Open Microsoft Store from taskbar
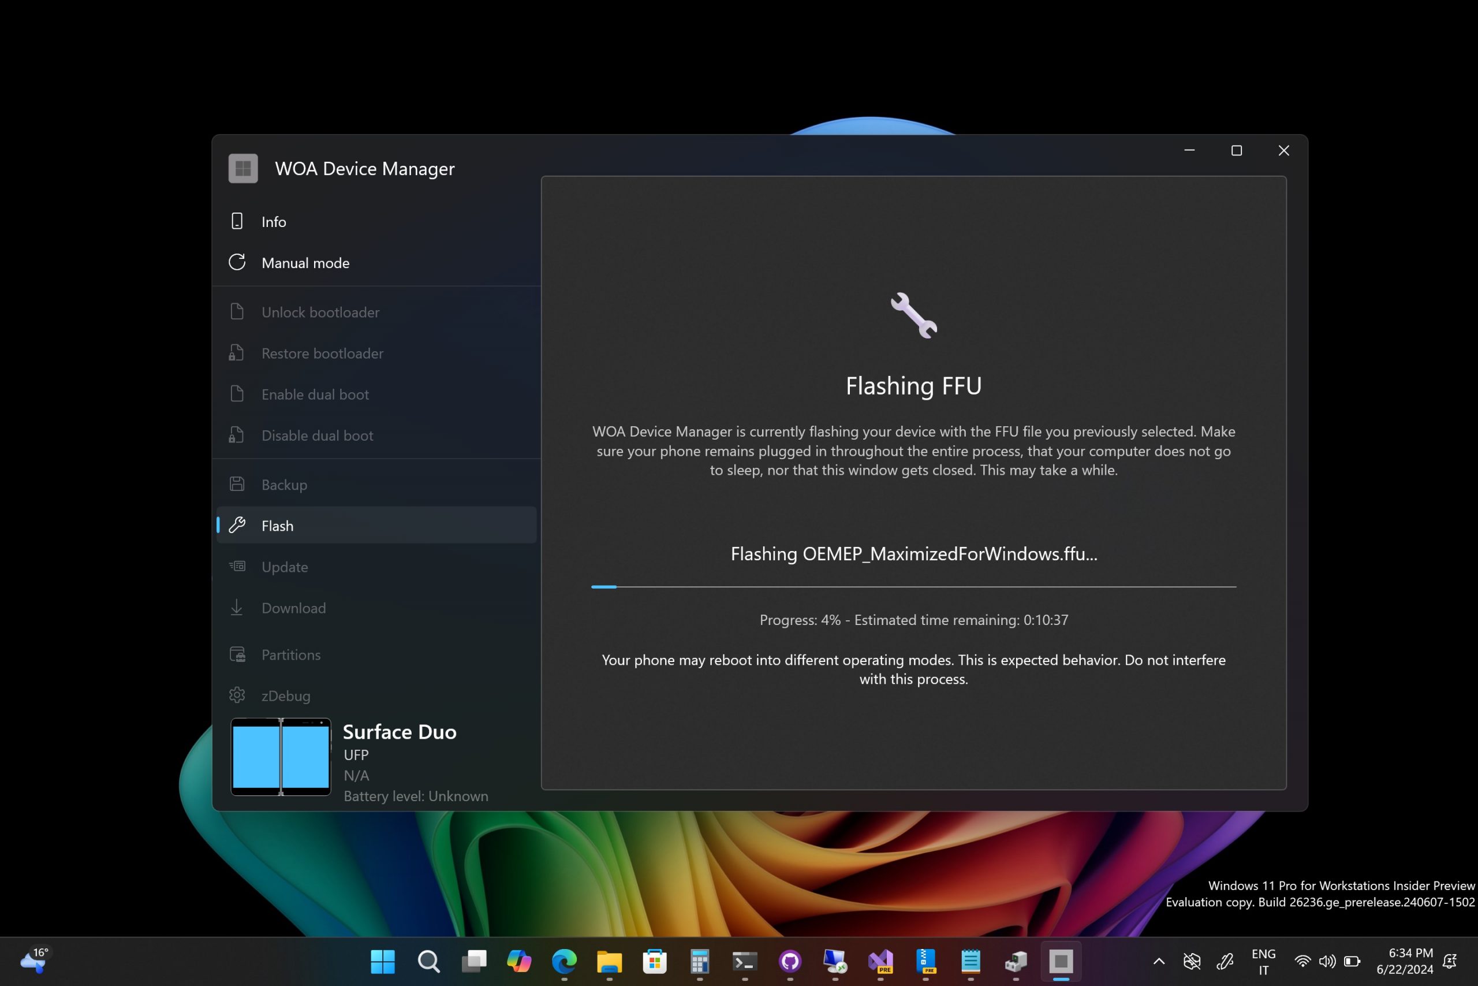This screenshot has width=1478, height=986. [655, 962]
